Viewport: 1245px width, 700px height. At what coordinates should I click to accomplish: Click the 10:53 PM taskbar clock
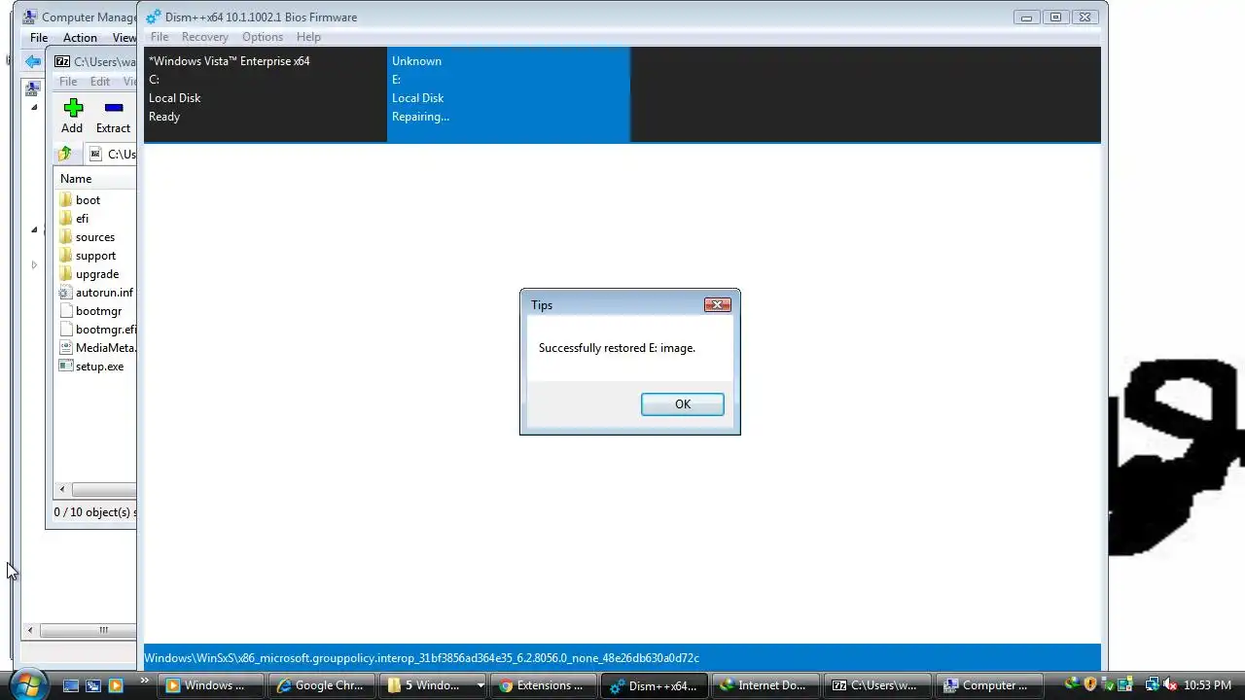[x=1207, y=685]
